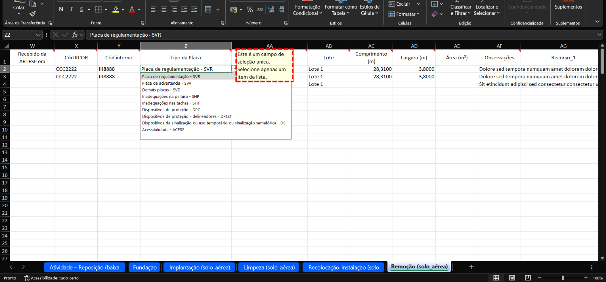This screenshot has width=606, height=282.
Task: Click the increase indent icon
Action: click(194, 9)
